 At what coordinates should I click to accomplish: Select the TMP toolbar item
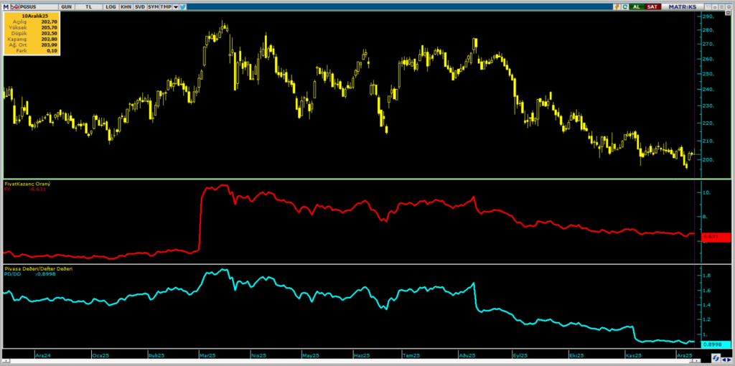tap(165, 6)
